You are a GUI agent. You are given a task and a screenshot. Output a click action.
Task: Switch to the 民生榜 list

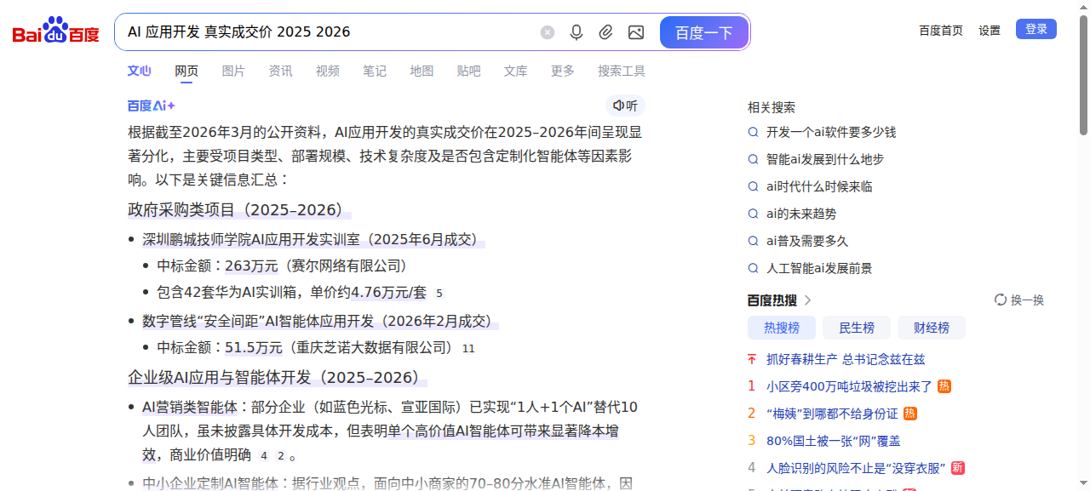857,328
